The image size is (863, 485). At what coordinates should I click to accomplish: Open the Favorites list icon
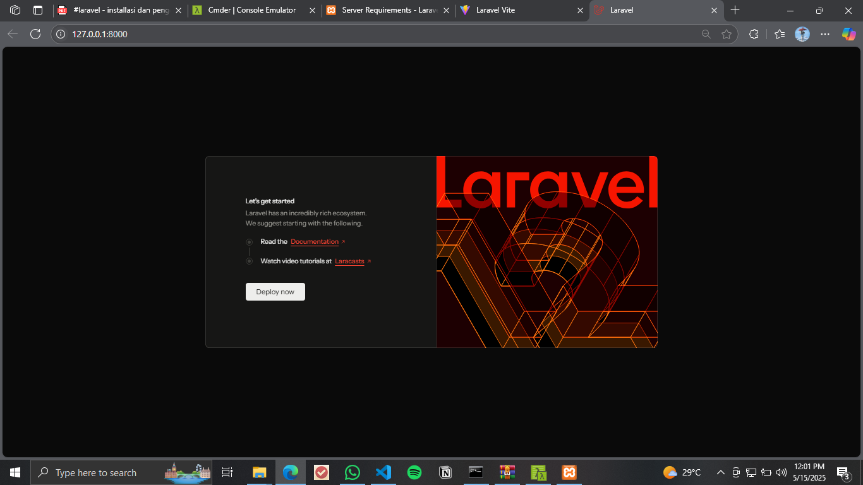click(780, 34)
